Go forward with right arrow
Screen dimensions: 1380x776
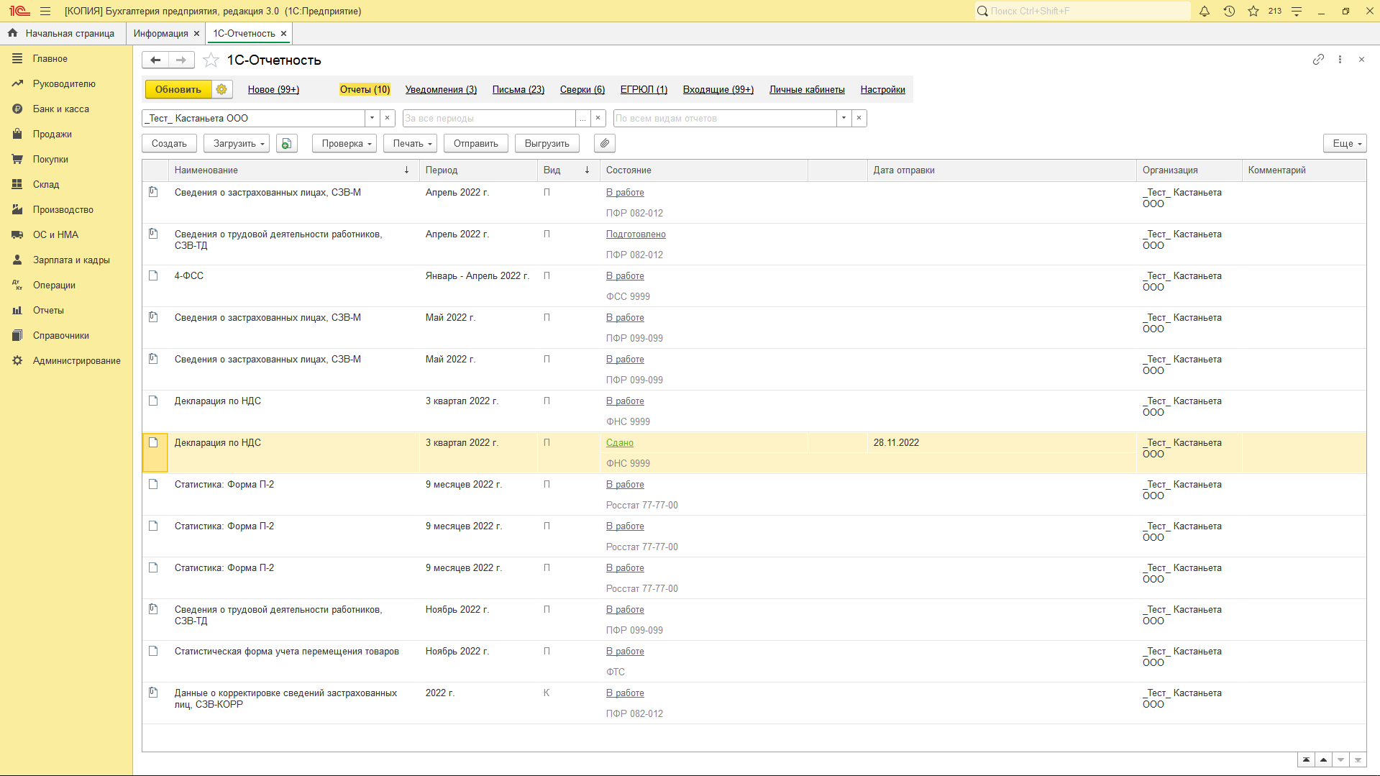[x=181, y=60]
